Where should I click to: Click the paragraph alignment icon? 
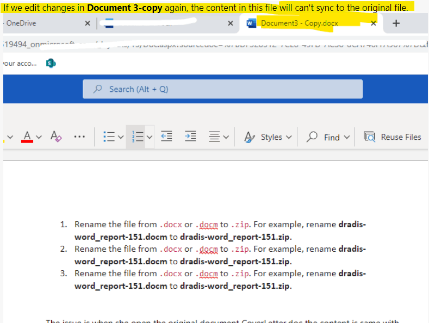pyautogui.click(x=214, y=136)
